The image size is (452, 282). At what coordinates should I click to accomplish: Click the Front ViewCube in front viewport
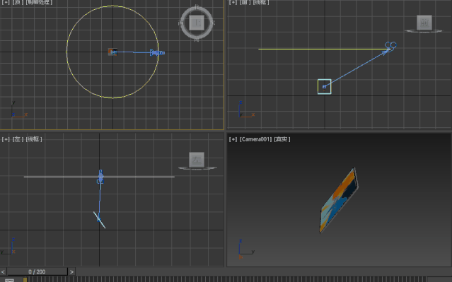click(x=424, y=23)
